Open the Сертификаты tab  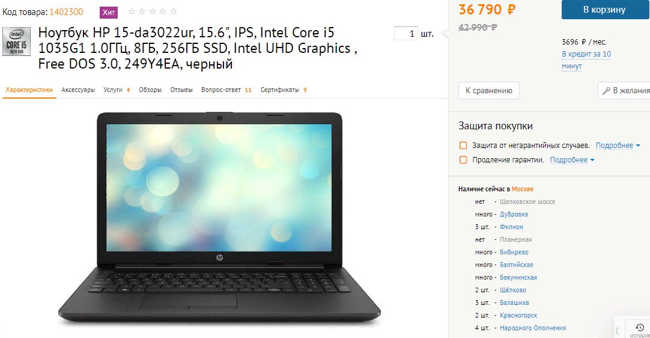click(x=284, y=90)
